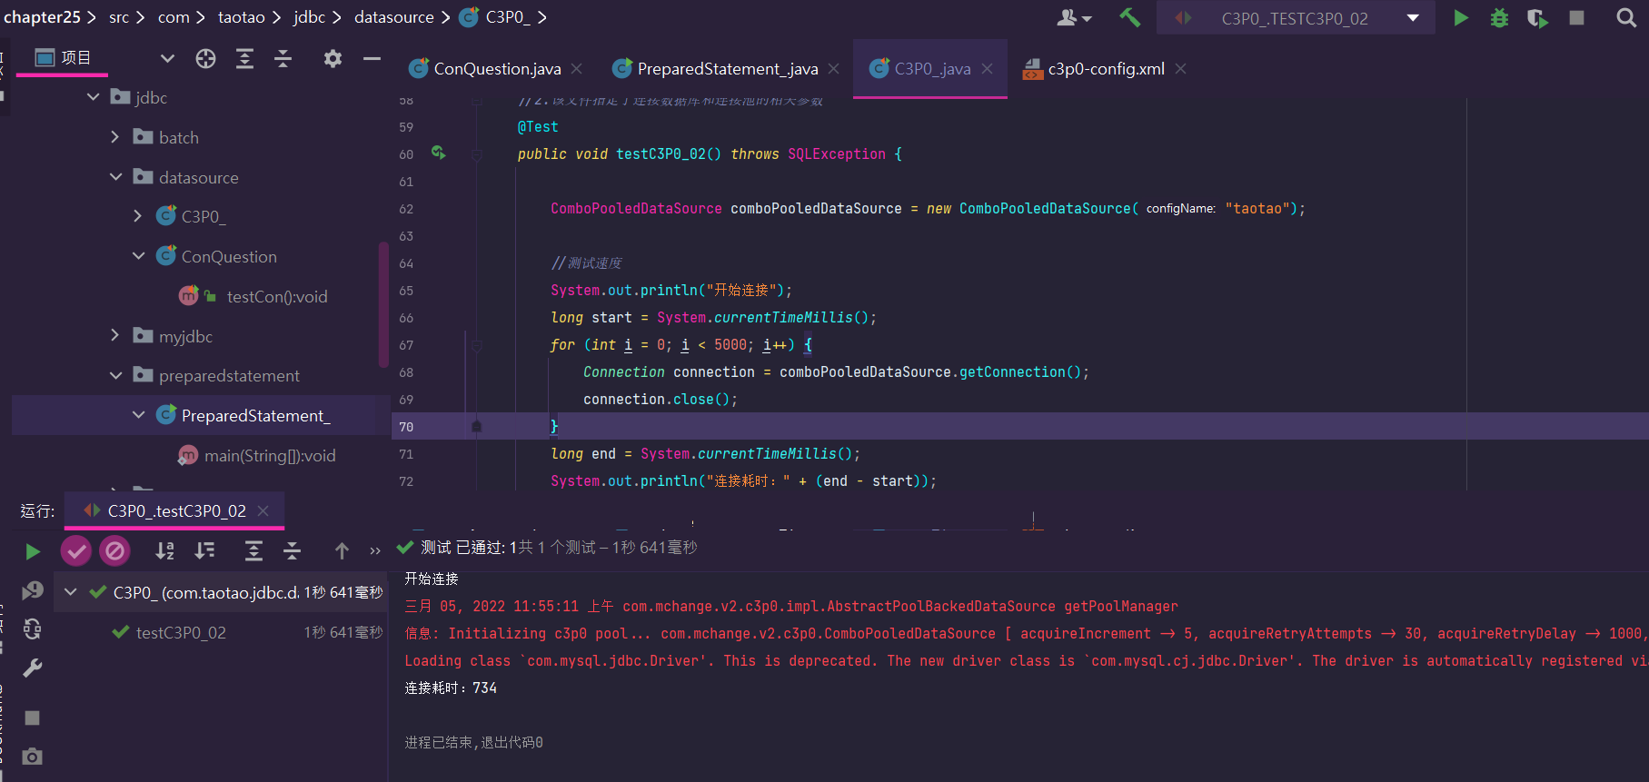Open project panel settings gear

333,58
